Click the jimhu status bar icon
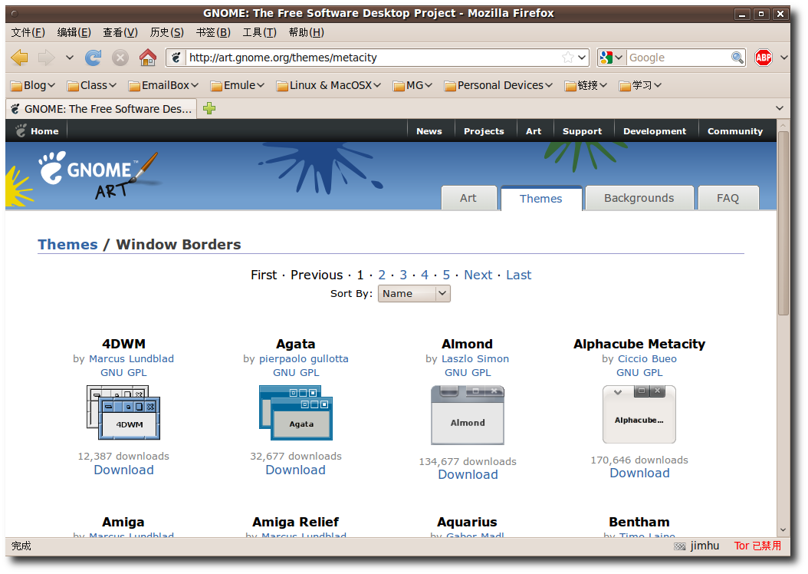Screen dimensions: 808x574 (680, 546)
